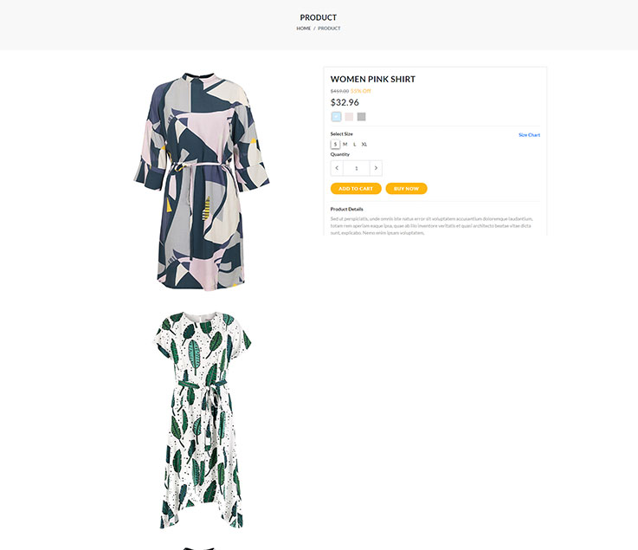Click the Buy Now button
The image size is (638, 550).
tap(406, 189)
